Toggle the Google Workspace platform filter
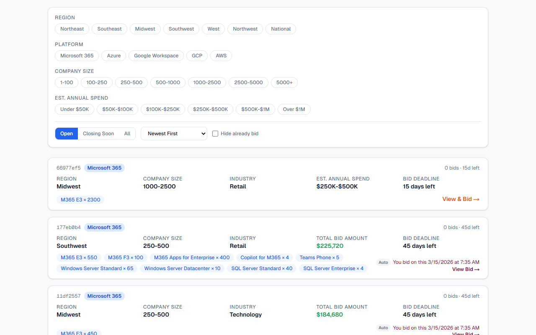536x335 pixels. tap(156, 56)
